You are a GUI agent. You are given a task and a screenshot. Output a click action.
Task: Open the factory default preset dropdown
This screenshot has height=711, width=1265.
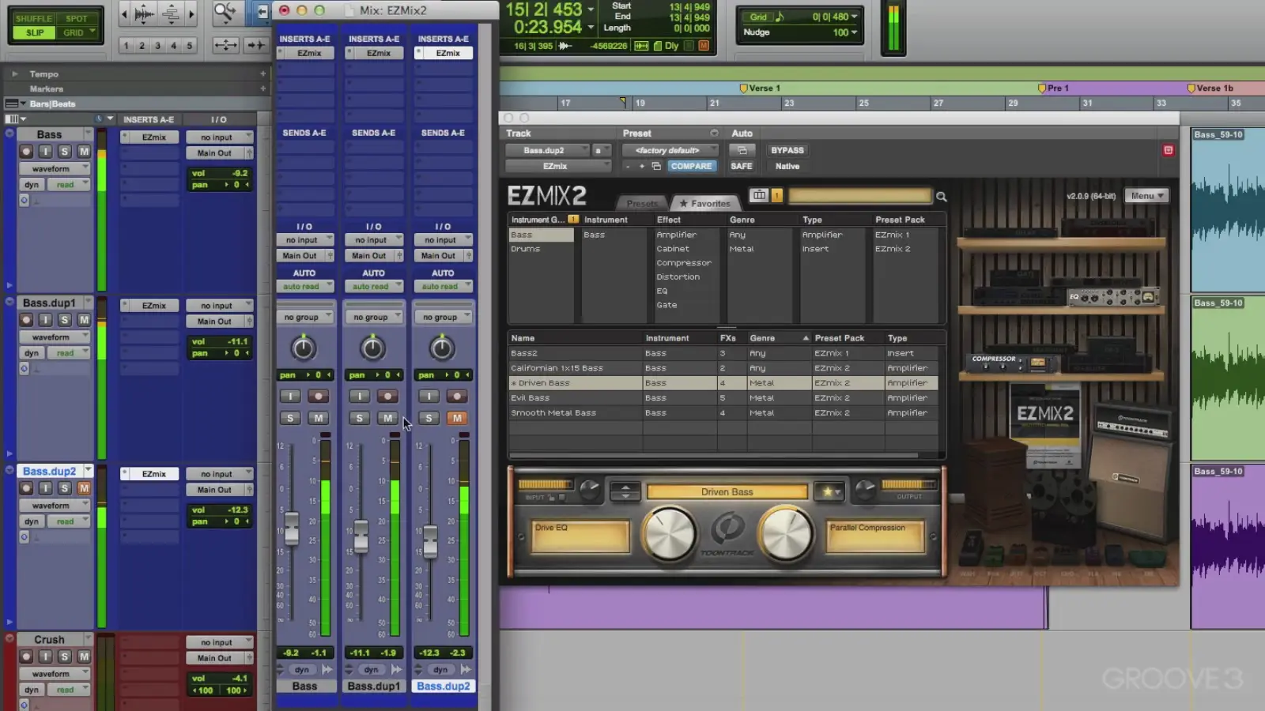pos(670,150)
